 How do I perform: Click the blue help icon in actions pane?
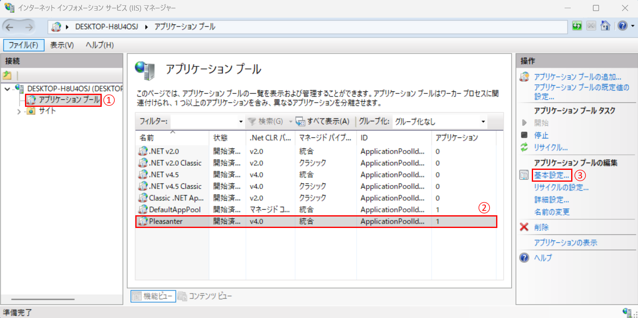(524, 258)
